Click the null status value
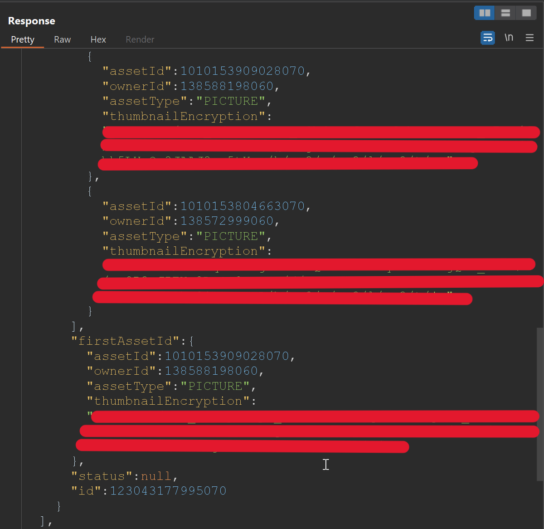The height and width of the screenshot is (529, 544). tap(156, 476)
